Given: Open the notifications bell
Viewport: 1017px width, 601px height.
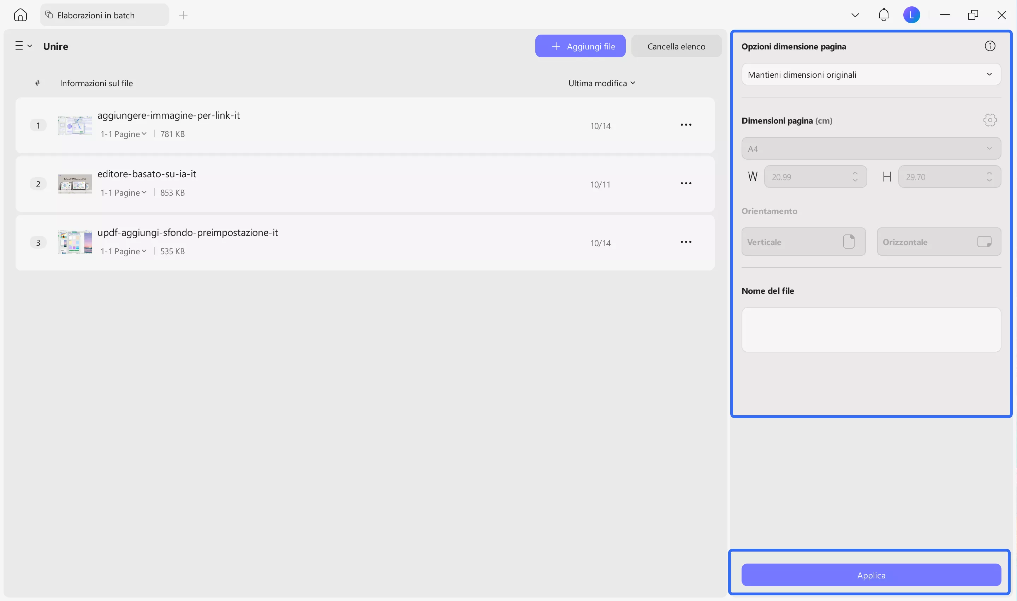Looking at the screenshot, I should coord(884,15).
